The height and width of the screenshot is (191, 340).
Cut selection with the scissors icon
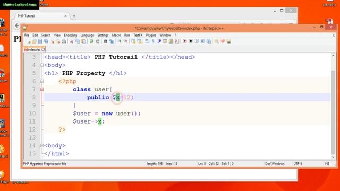pyautogui.click(x=72, y=41)
